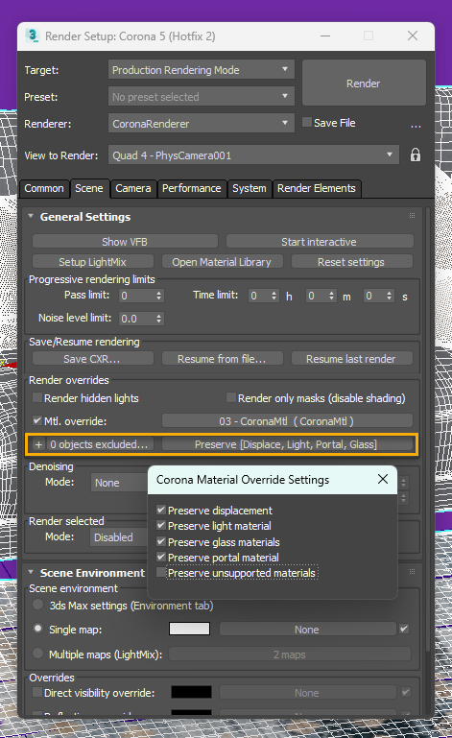Click Resume last render button
Image resolution: width=452 pixels, height=738 pixels.
(351, 359)
